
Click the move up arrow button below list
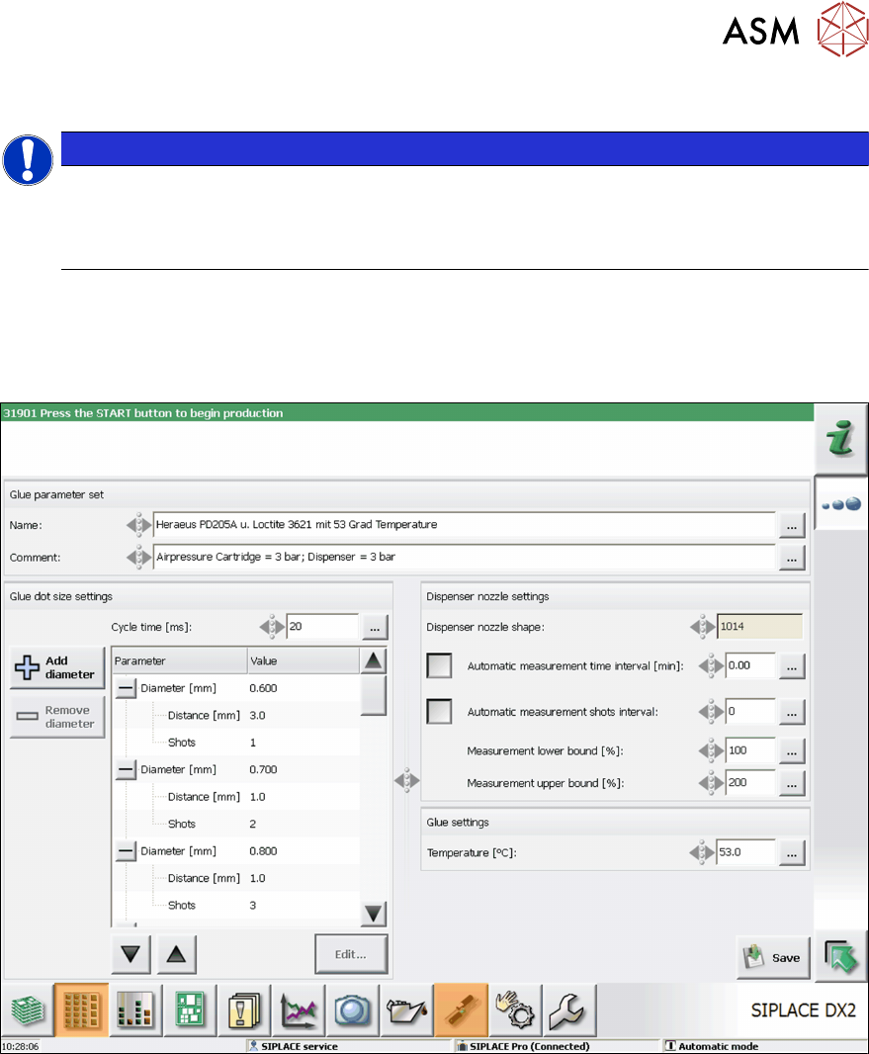tap(176, 954)
